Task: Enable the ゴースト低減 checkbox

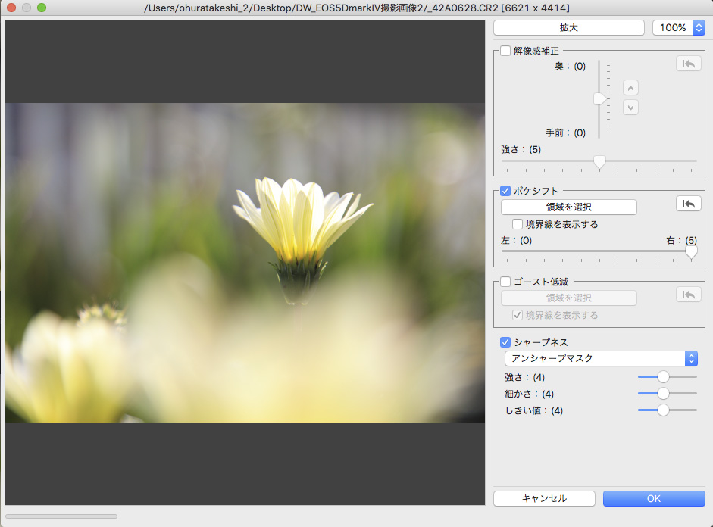Action: click(505, 282)
